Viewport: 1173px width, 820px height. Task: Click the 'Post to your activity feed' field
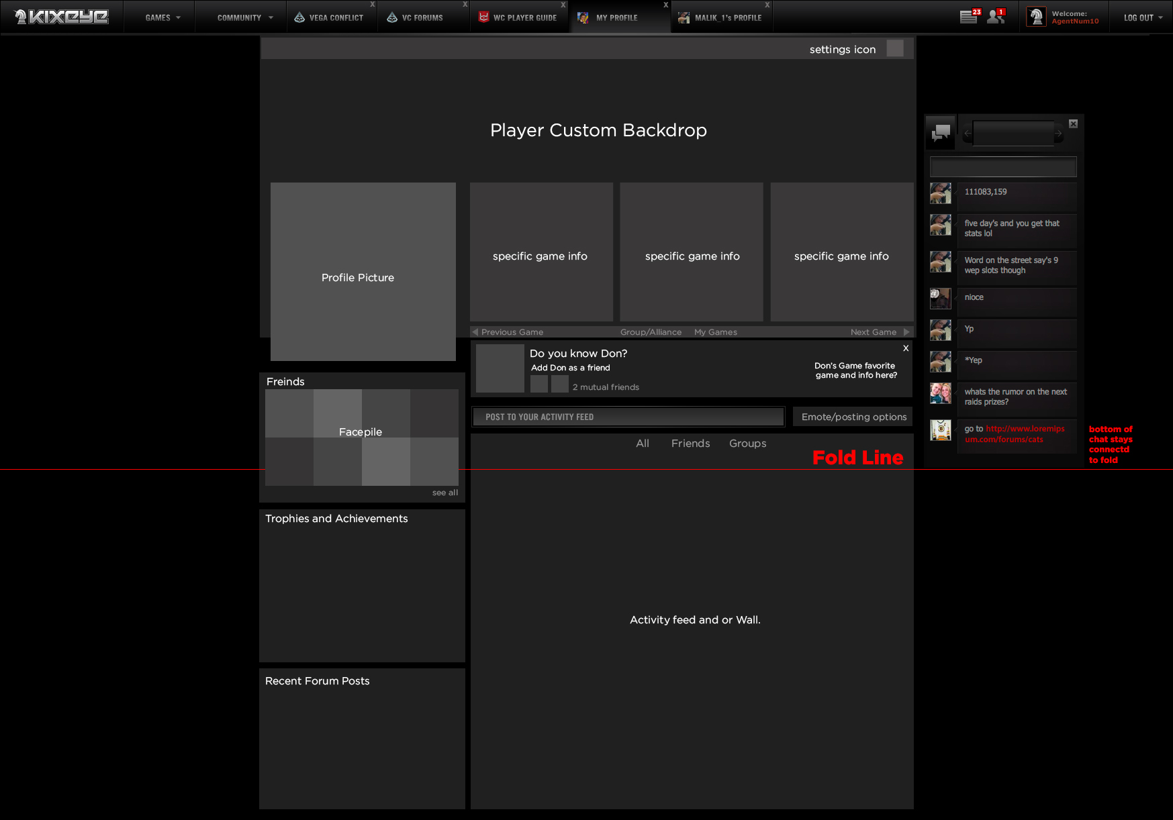628,417
